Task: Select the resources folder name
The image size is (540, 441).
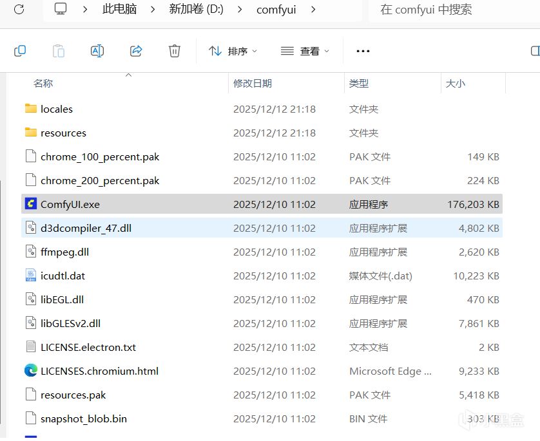Action: point(63,133)
